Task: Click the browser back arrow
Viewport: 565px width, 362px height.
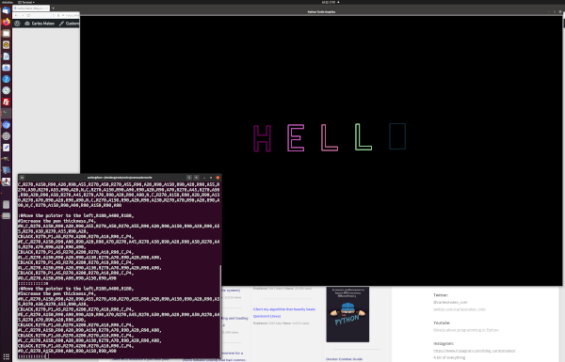Action: tap(16, 15)
